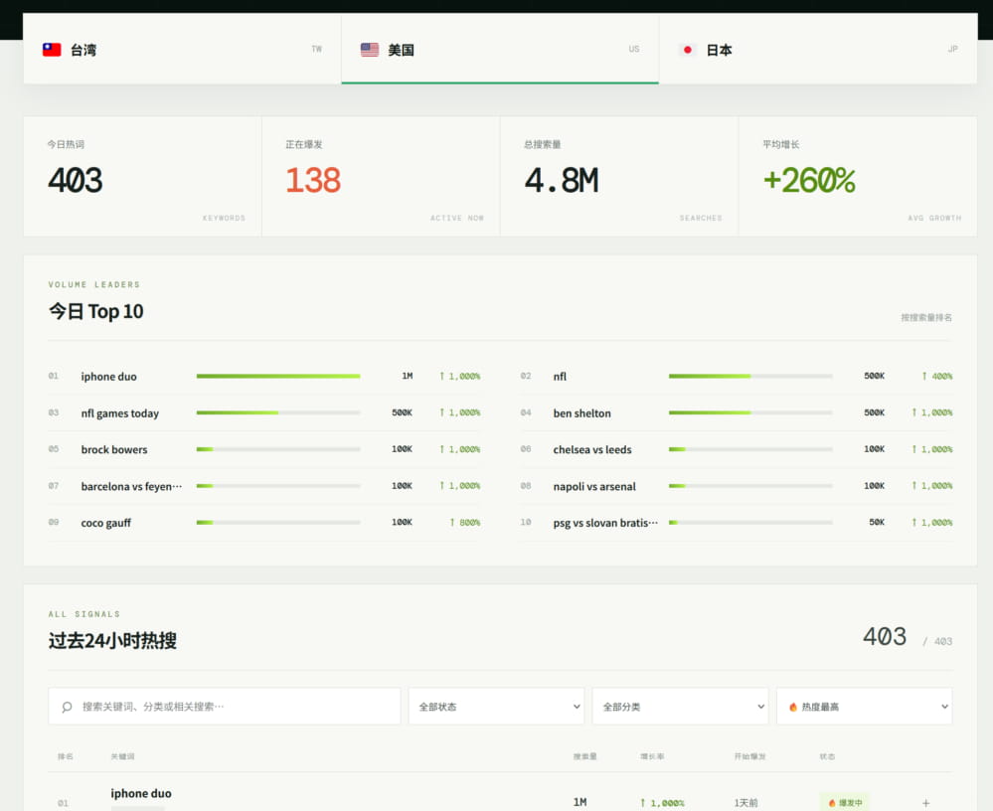993x811 pixels.
Task: Open the 全部分类 category dropdown
Action: point(680,707)
